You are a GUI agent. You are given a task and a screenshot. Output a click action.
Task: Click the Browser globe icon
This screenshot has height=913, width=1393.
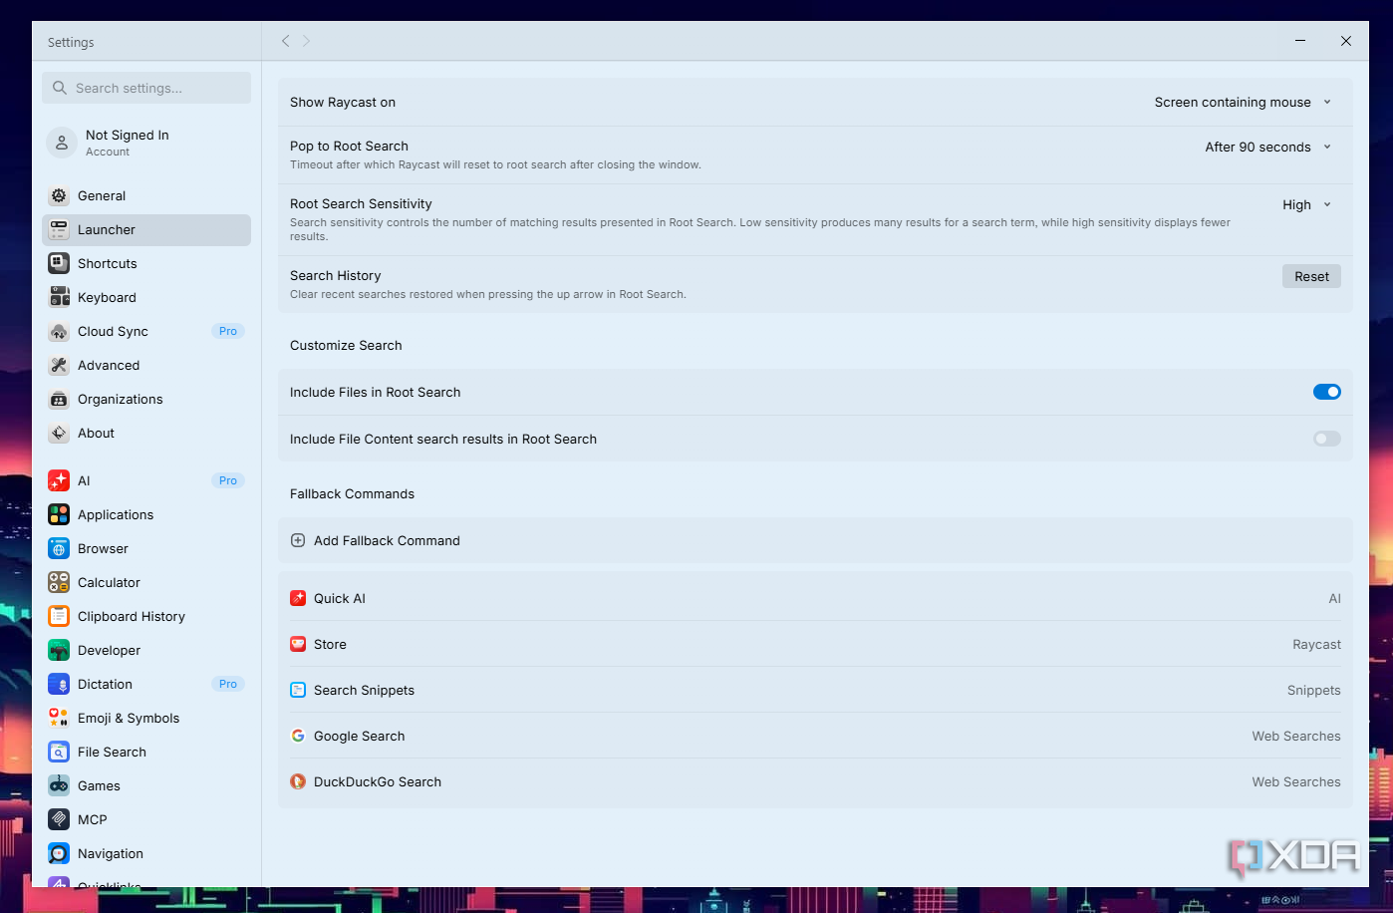[59, 549]
